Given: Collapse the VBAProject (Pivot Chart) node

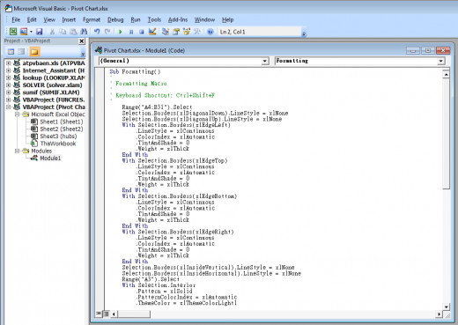Looking at the screenshot, I should point(9,107).
